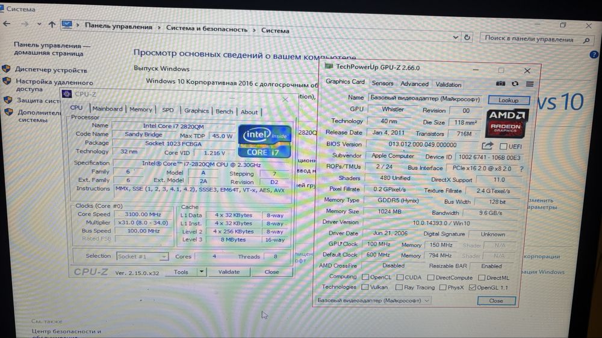Toggle the UEFI checkbox
The height and width of the screenshot is (338, 602).
point(503,146)
